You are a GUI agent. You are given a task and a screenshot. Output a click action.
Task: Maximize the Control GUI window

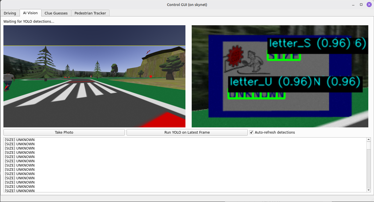click(x=361, y=5)
